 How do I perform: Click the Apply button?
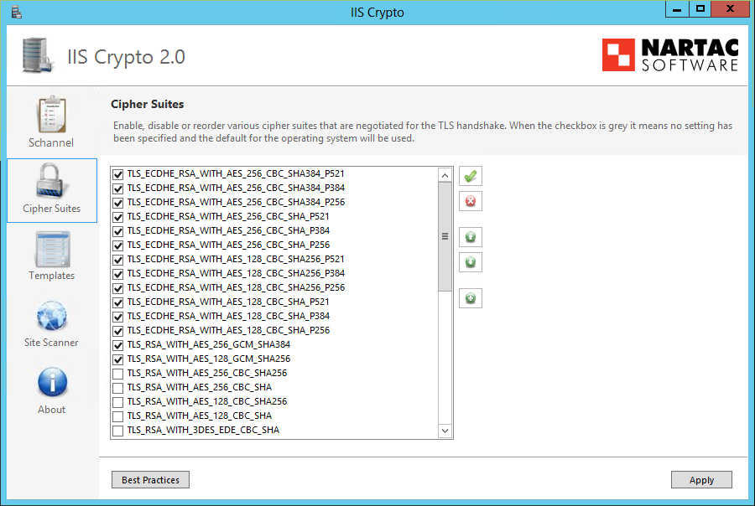click(x=701, y=479)
